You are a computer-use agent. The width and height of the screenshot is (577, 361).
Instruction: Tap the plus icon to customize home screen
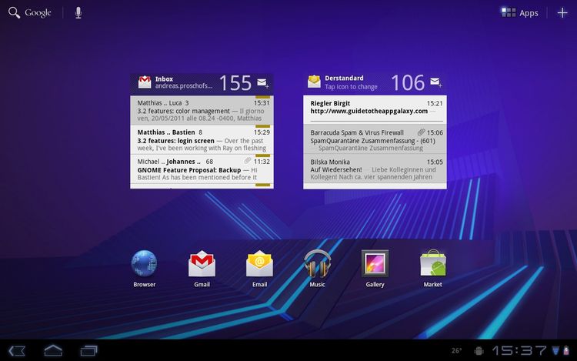tap(562, 12)
